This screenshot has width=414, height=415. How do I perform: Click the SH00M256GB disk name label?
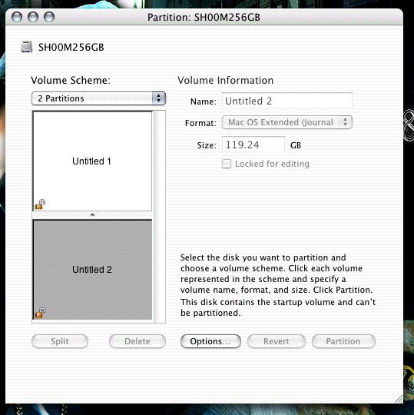coord(71,48)
